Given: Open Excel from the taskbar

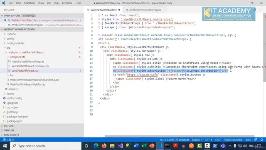Looking at the screenshot, I should pyautogui.click(x=144, y=146).
